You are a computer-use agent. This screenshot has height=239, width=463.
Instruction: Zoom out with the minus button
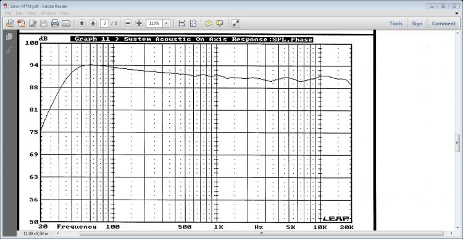128,23
